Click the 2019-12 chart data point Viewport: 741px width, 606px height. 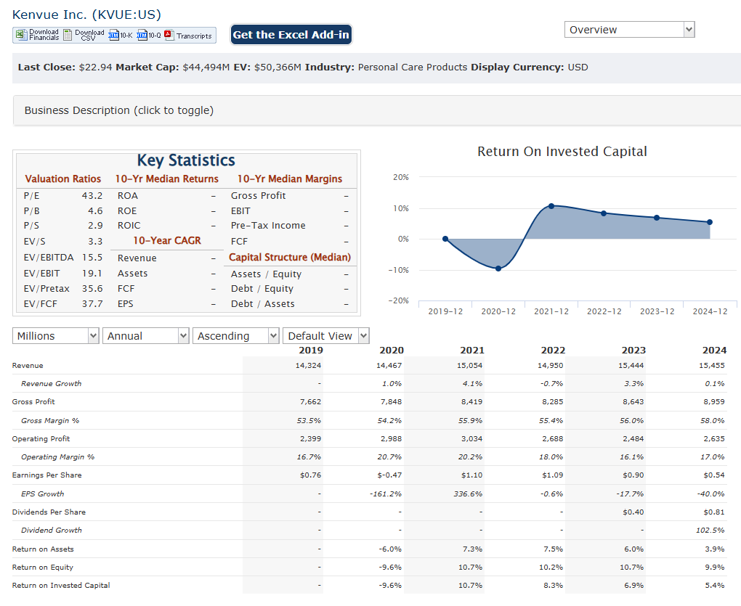[445, 239]
